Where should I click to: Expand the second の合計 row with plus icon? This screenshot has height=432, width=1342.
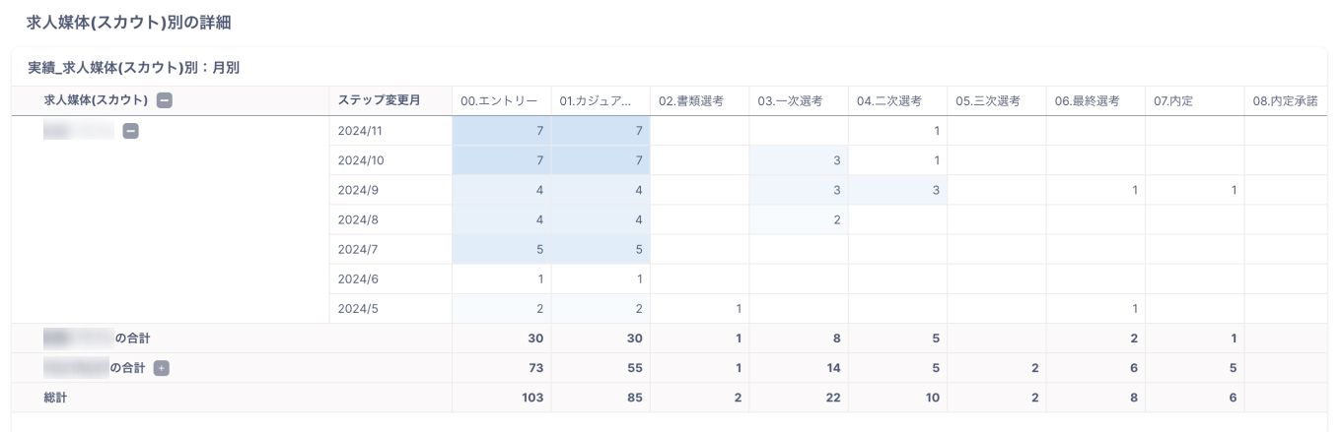coord(162,368)
